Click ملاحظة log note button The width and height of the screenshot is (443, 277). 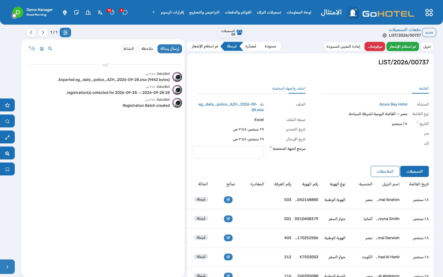[147, 49]
